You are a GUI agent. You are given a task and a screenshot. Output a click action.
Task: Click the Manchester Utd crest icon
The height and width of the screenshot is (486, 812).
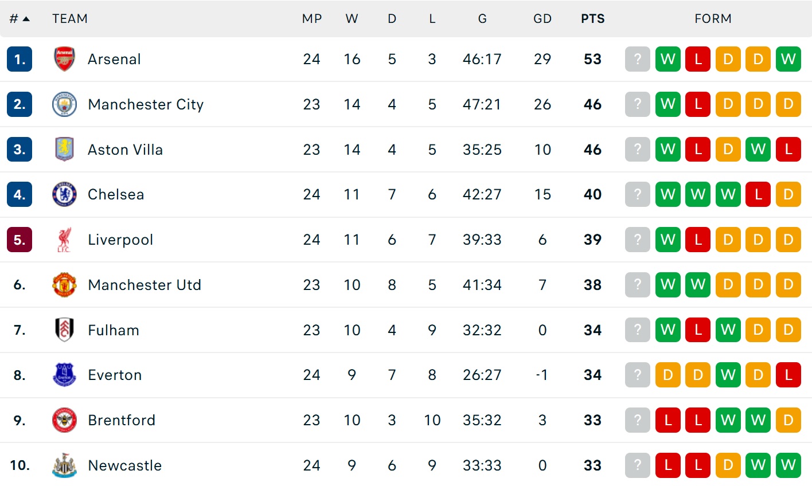pos(64,285)
